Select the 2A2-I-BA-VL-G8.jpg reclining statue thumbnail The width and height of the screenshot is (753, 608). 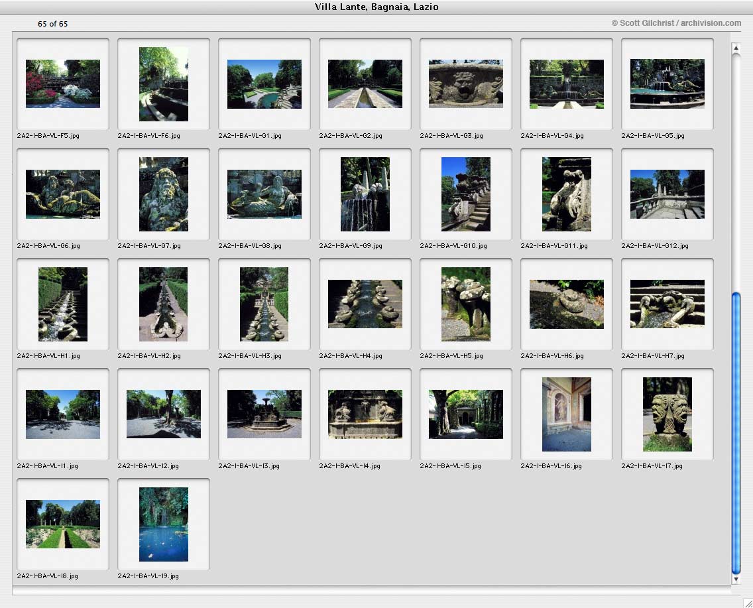pos(264,194)
